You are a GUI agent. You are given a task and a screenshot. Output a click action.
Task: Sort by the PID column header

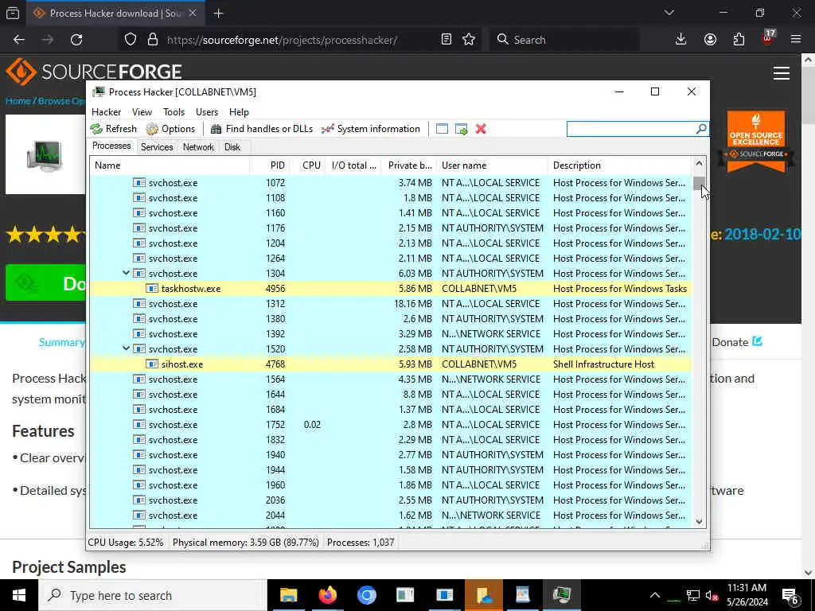tap(271, 165)
